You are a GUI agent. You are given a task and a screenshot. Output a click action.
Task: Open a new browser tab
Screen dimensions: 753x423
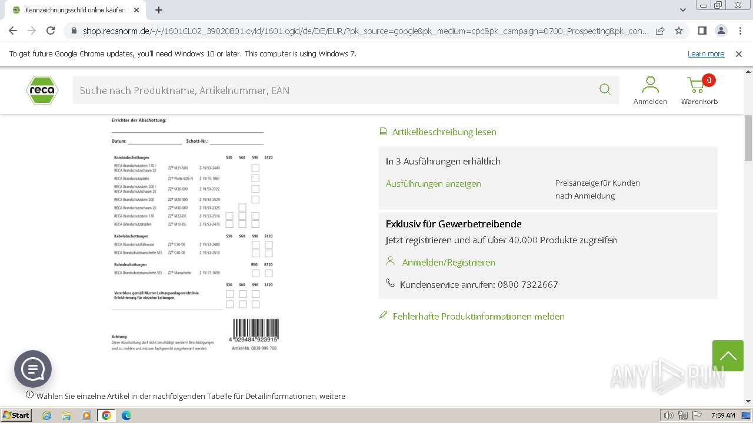point(159,10)
